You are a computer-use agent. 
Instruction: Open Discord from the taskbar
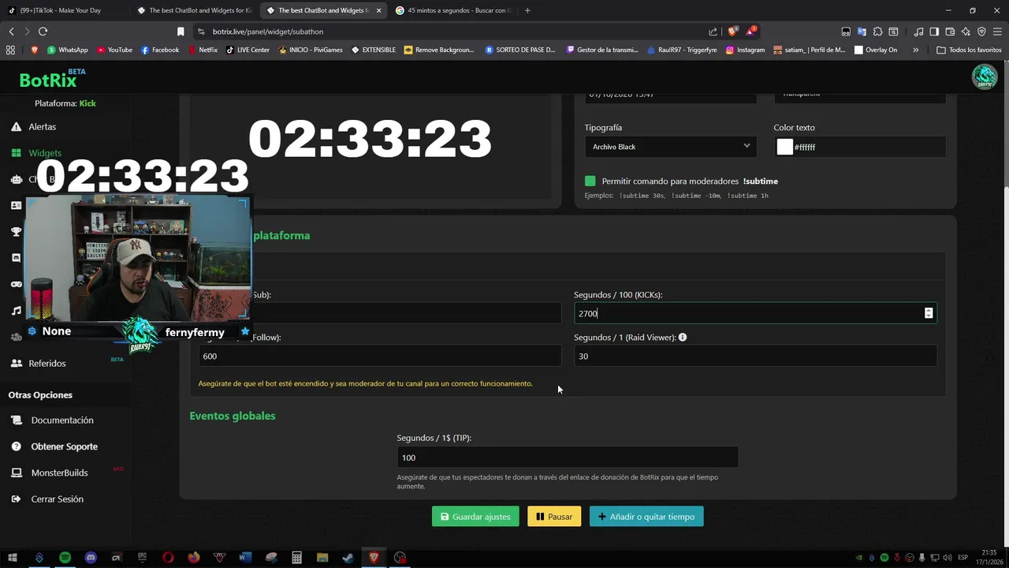point(91,558)
